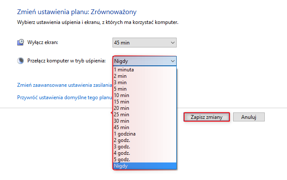This screenshot has height=180, width=287.
Task: Select 3 min in the list
Action: [x=145, y=83]
